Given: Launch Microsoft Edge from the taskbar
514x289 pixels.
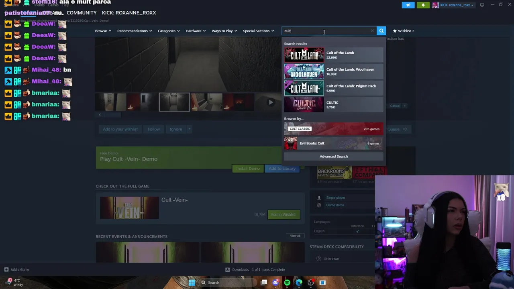Looking at the screenshot, I should (299, 283).
